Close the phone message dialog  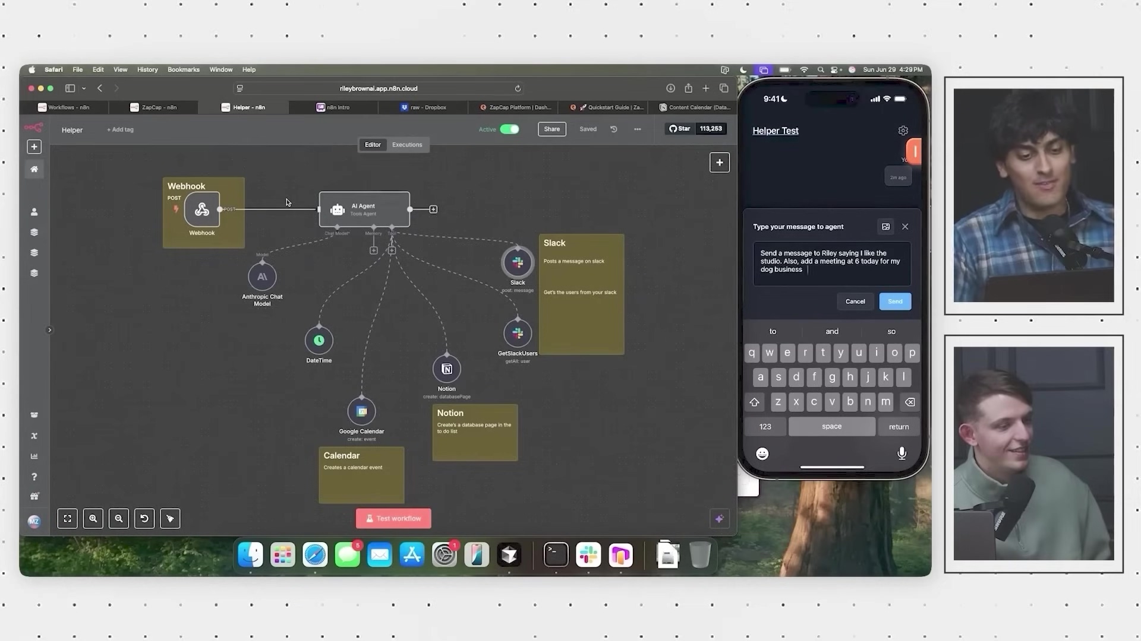coord(905,227)
